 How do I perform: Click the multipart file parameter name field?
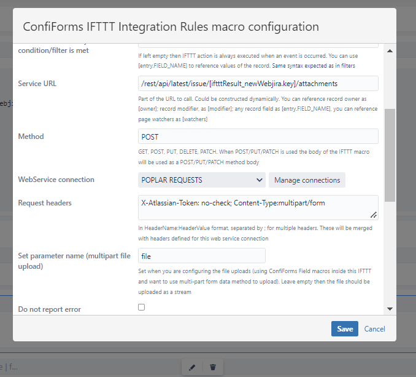[202, 256]
